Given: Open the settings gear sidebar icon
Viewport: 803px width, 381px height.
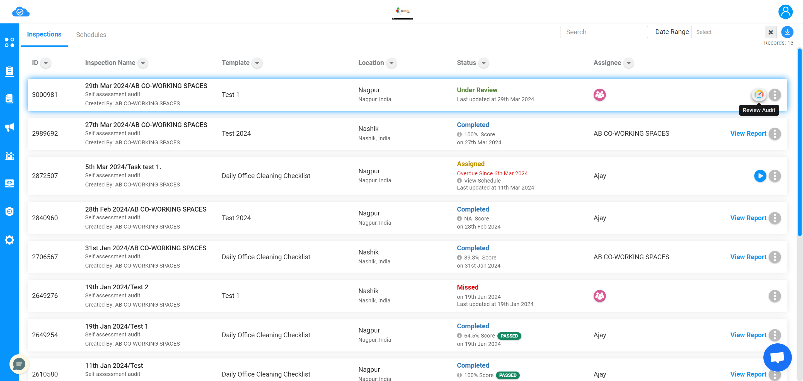Looking at the screenshot, I should (9, 240).
